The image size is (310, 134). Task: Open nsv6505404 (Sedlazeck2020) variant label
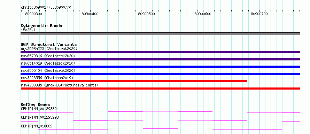(48, 70)
